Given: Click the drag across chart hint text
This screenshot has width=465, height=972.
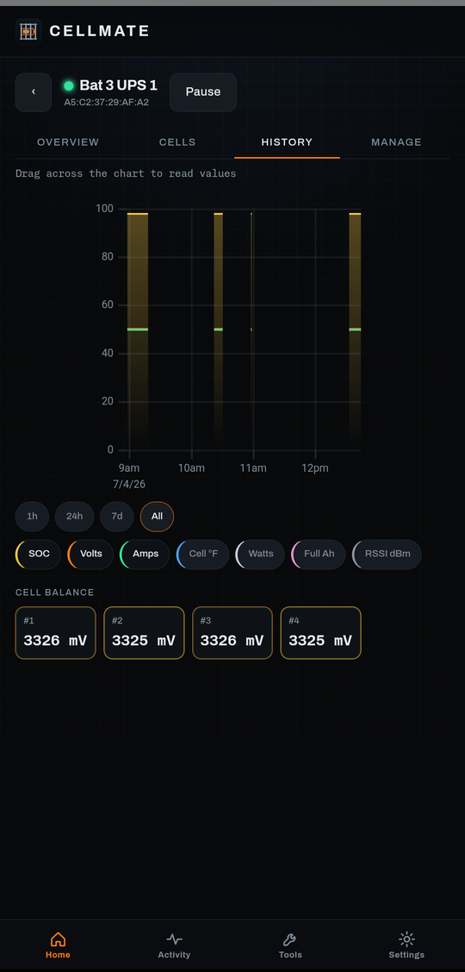Looking at the screenshot, I should click(x=126, y=173).
